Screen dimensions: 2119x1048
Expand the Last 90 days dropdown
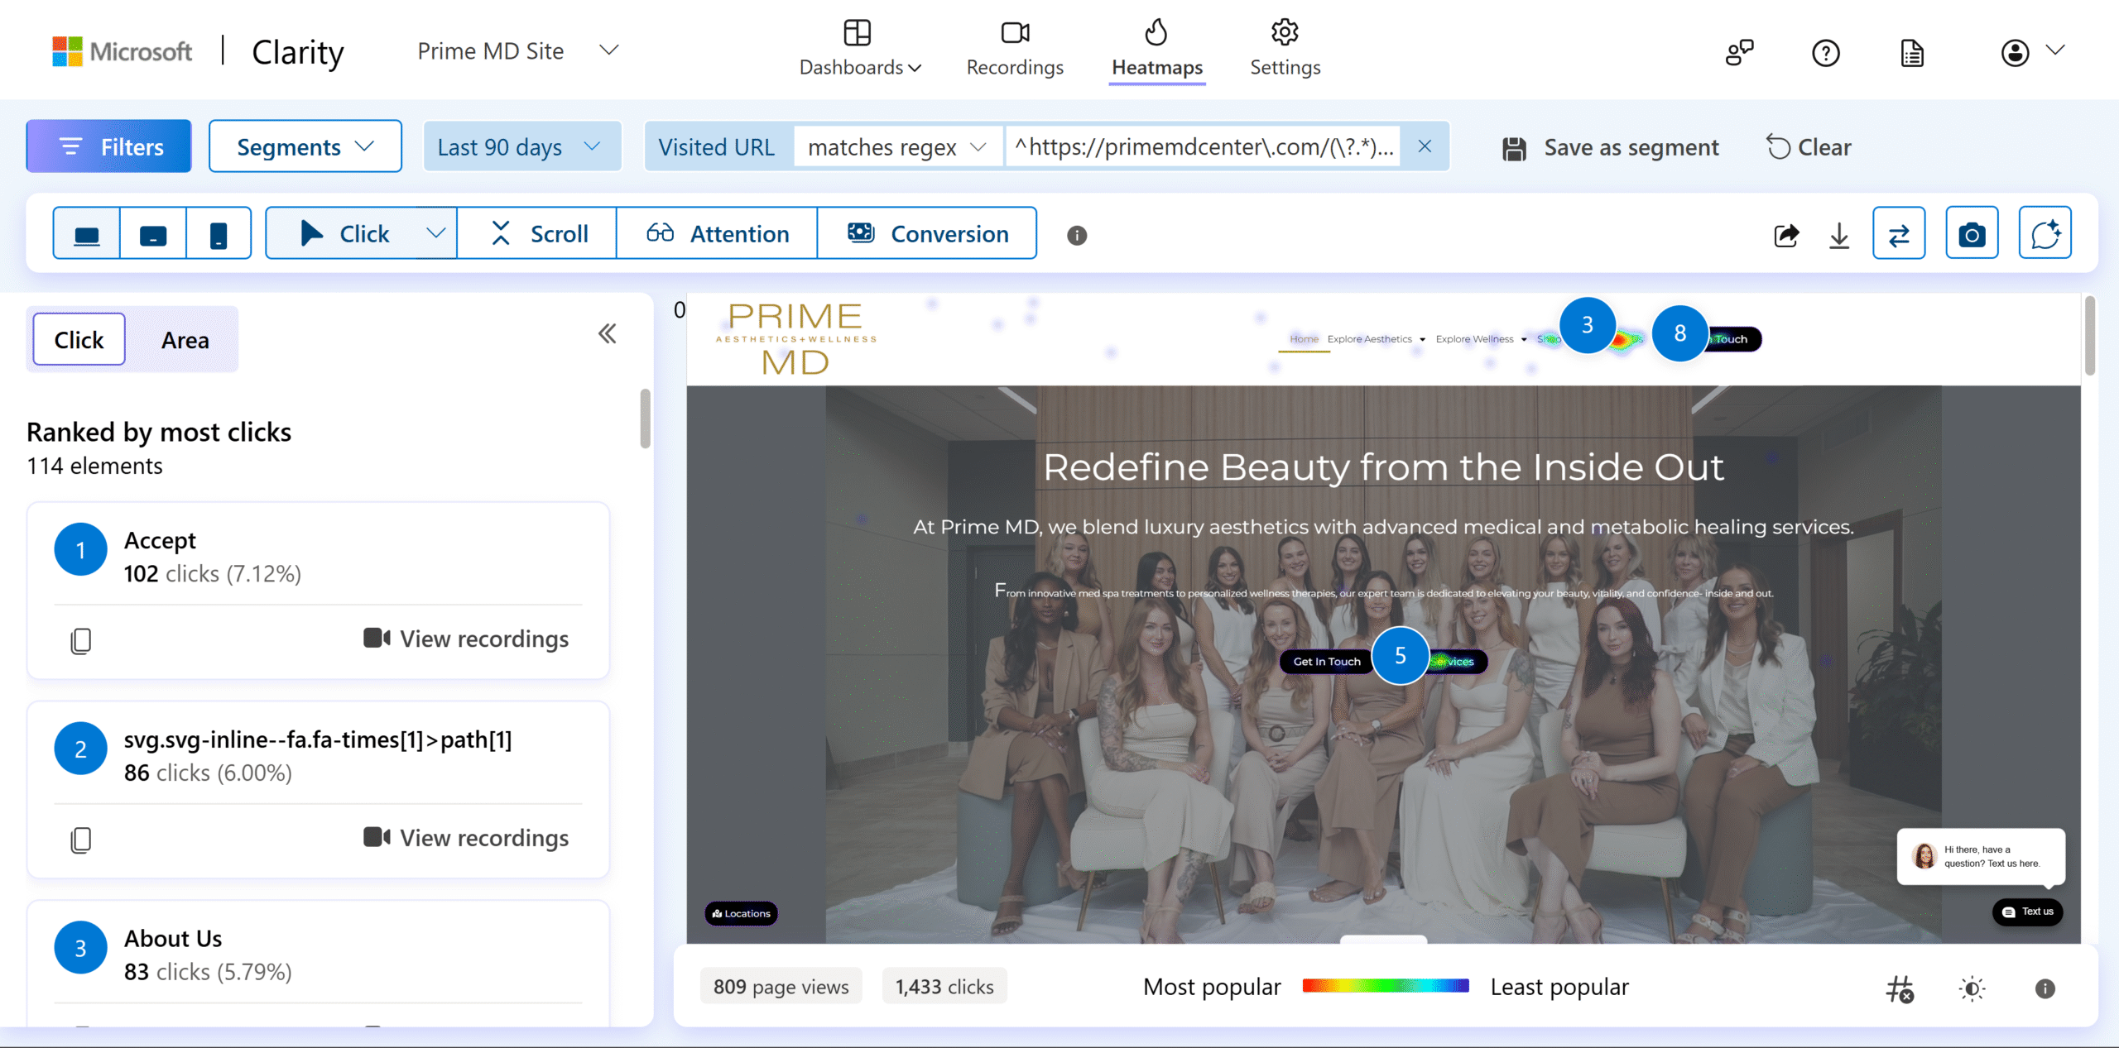[x=521, y=147]
